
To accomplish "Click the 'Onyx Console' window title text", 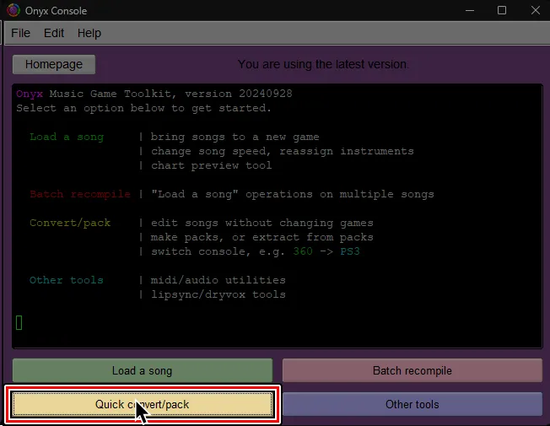I will coord(57,10).
